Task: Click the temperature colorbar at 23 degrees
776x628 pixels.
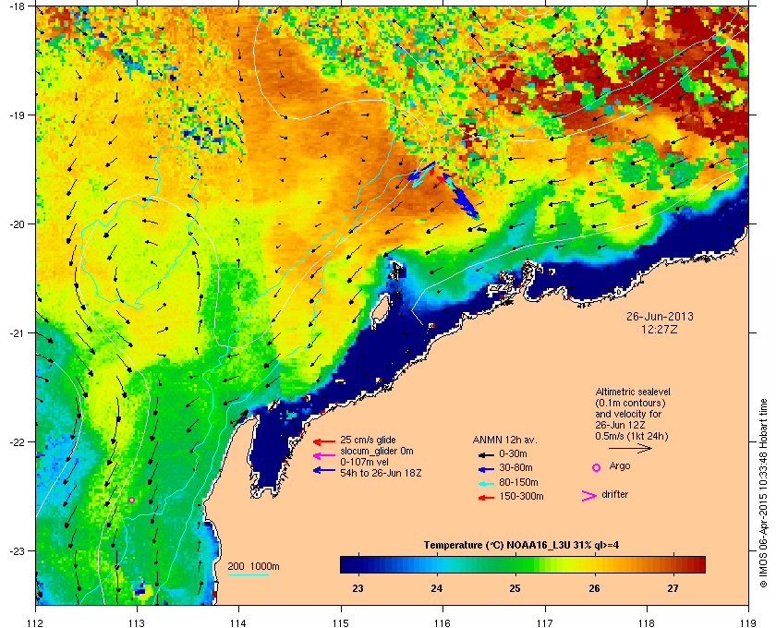Action: tap(358, 564)
